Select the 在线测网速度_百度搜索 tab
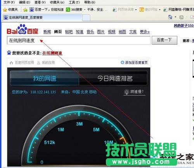This screenshot has height=168, width=194. [42, 17]
